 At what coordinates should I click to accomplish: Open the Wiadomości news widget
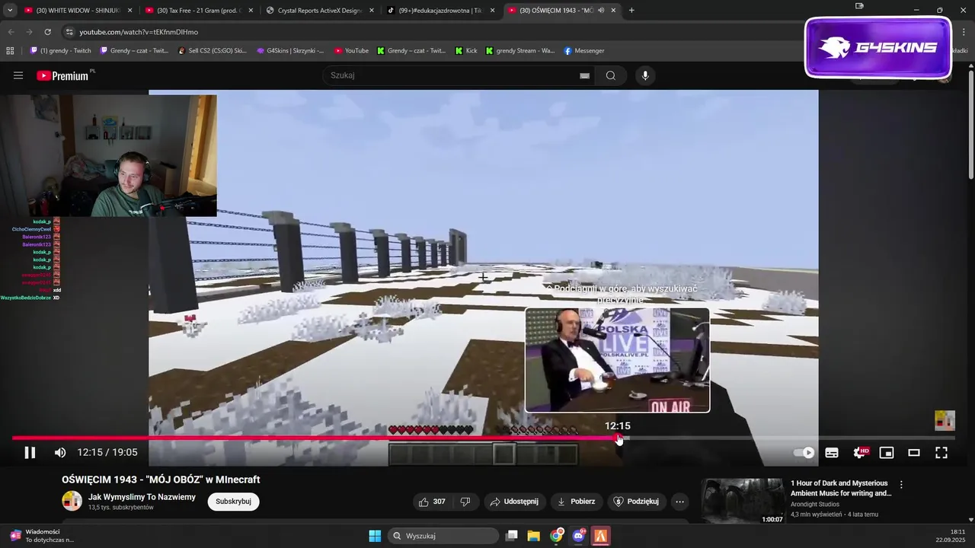click(x=42, y=536)
